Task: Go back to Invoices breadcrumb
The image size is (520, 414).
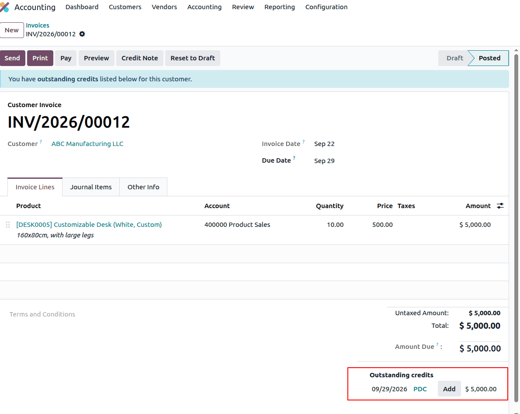Action: click(x=38, y=25)
